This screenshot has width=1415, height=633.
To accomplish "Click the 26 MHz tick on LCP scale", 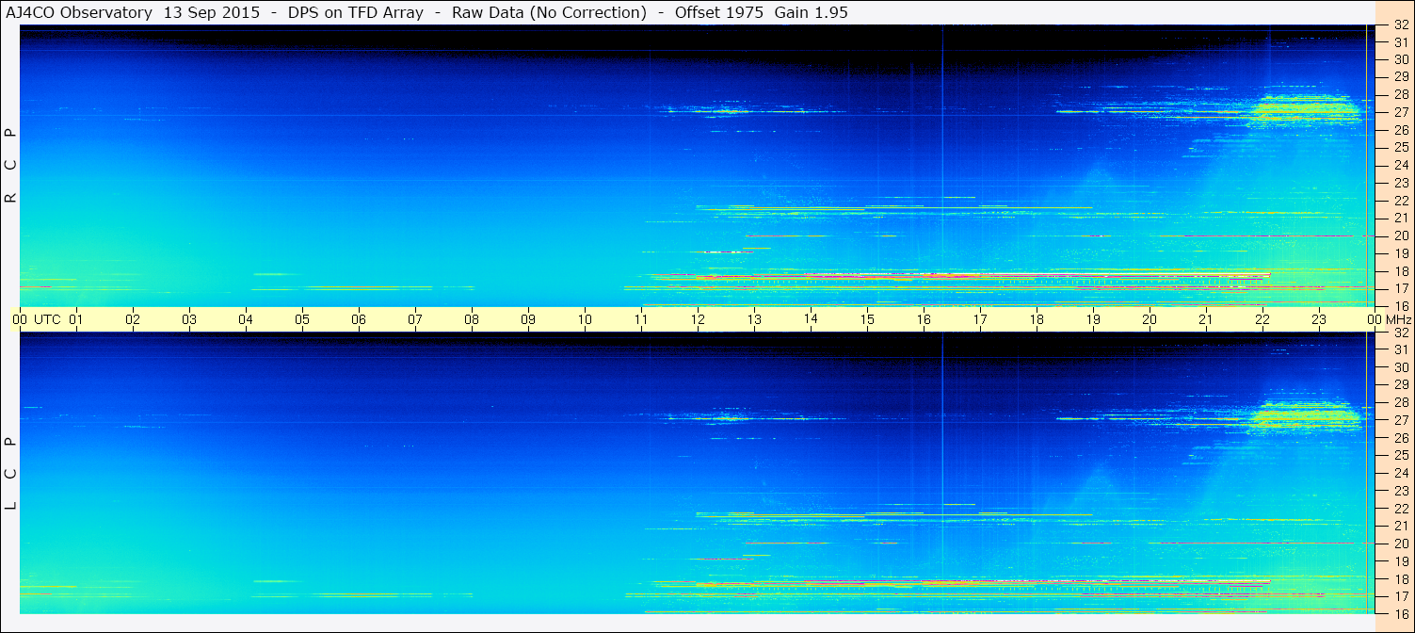I will click(1401, 438).
